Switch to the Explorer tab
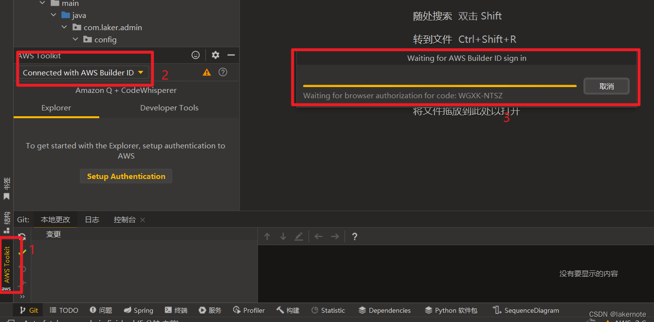This screenshot has width=654, height=322. click(x=56, y=108)
